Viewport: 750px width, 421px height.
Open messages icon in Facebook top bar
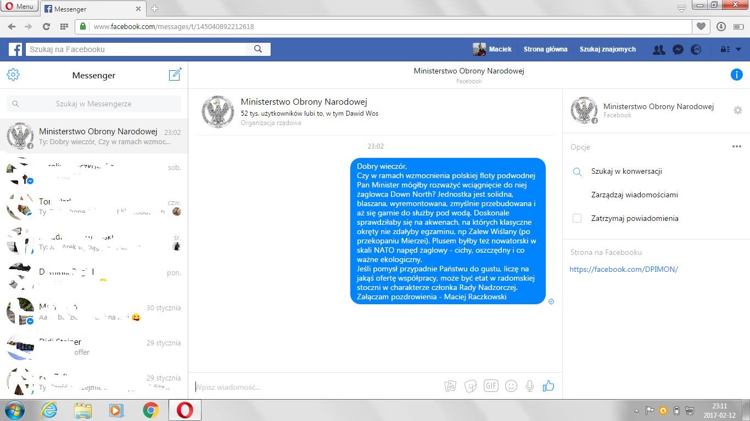point(678,49)
